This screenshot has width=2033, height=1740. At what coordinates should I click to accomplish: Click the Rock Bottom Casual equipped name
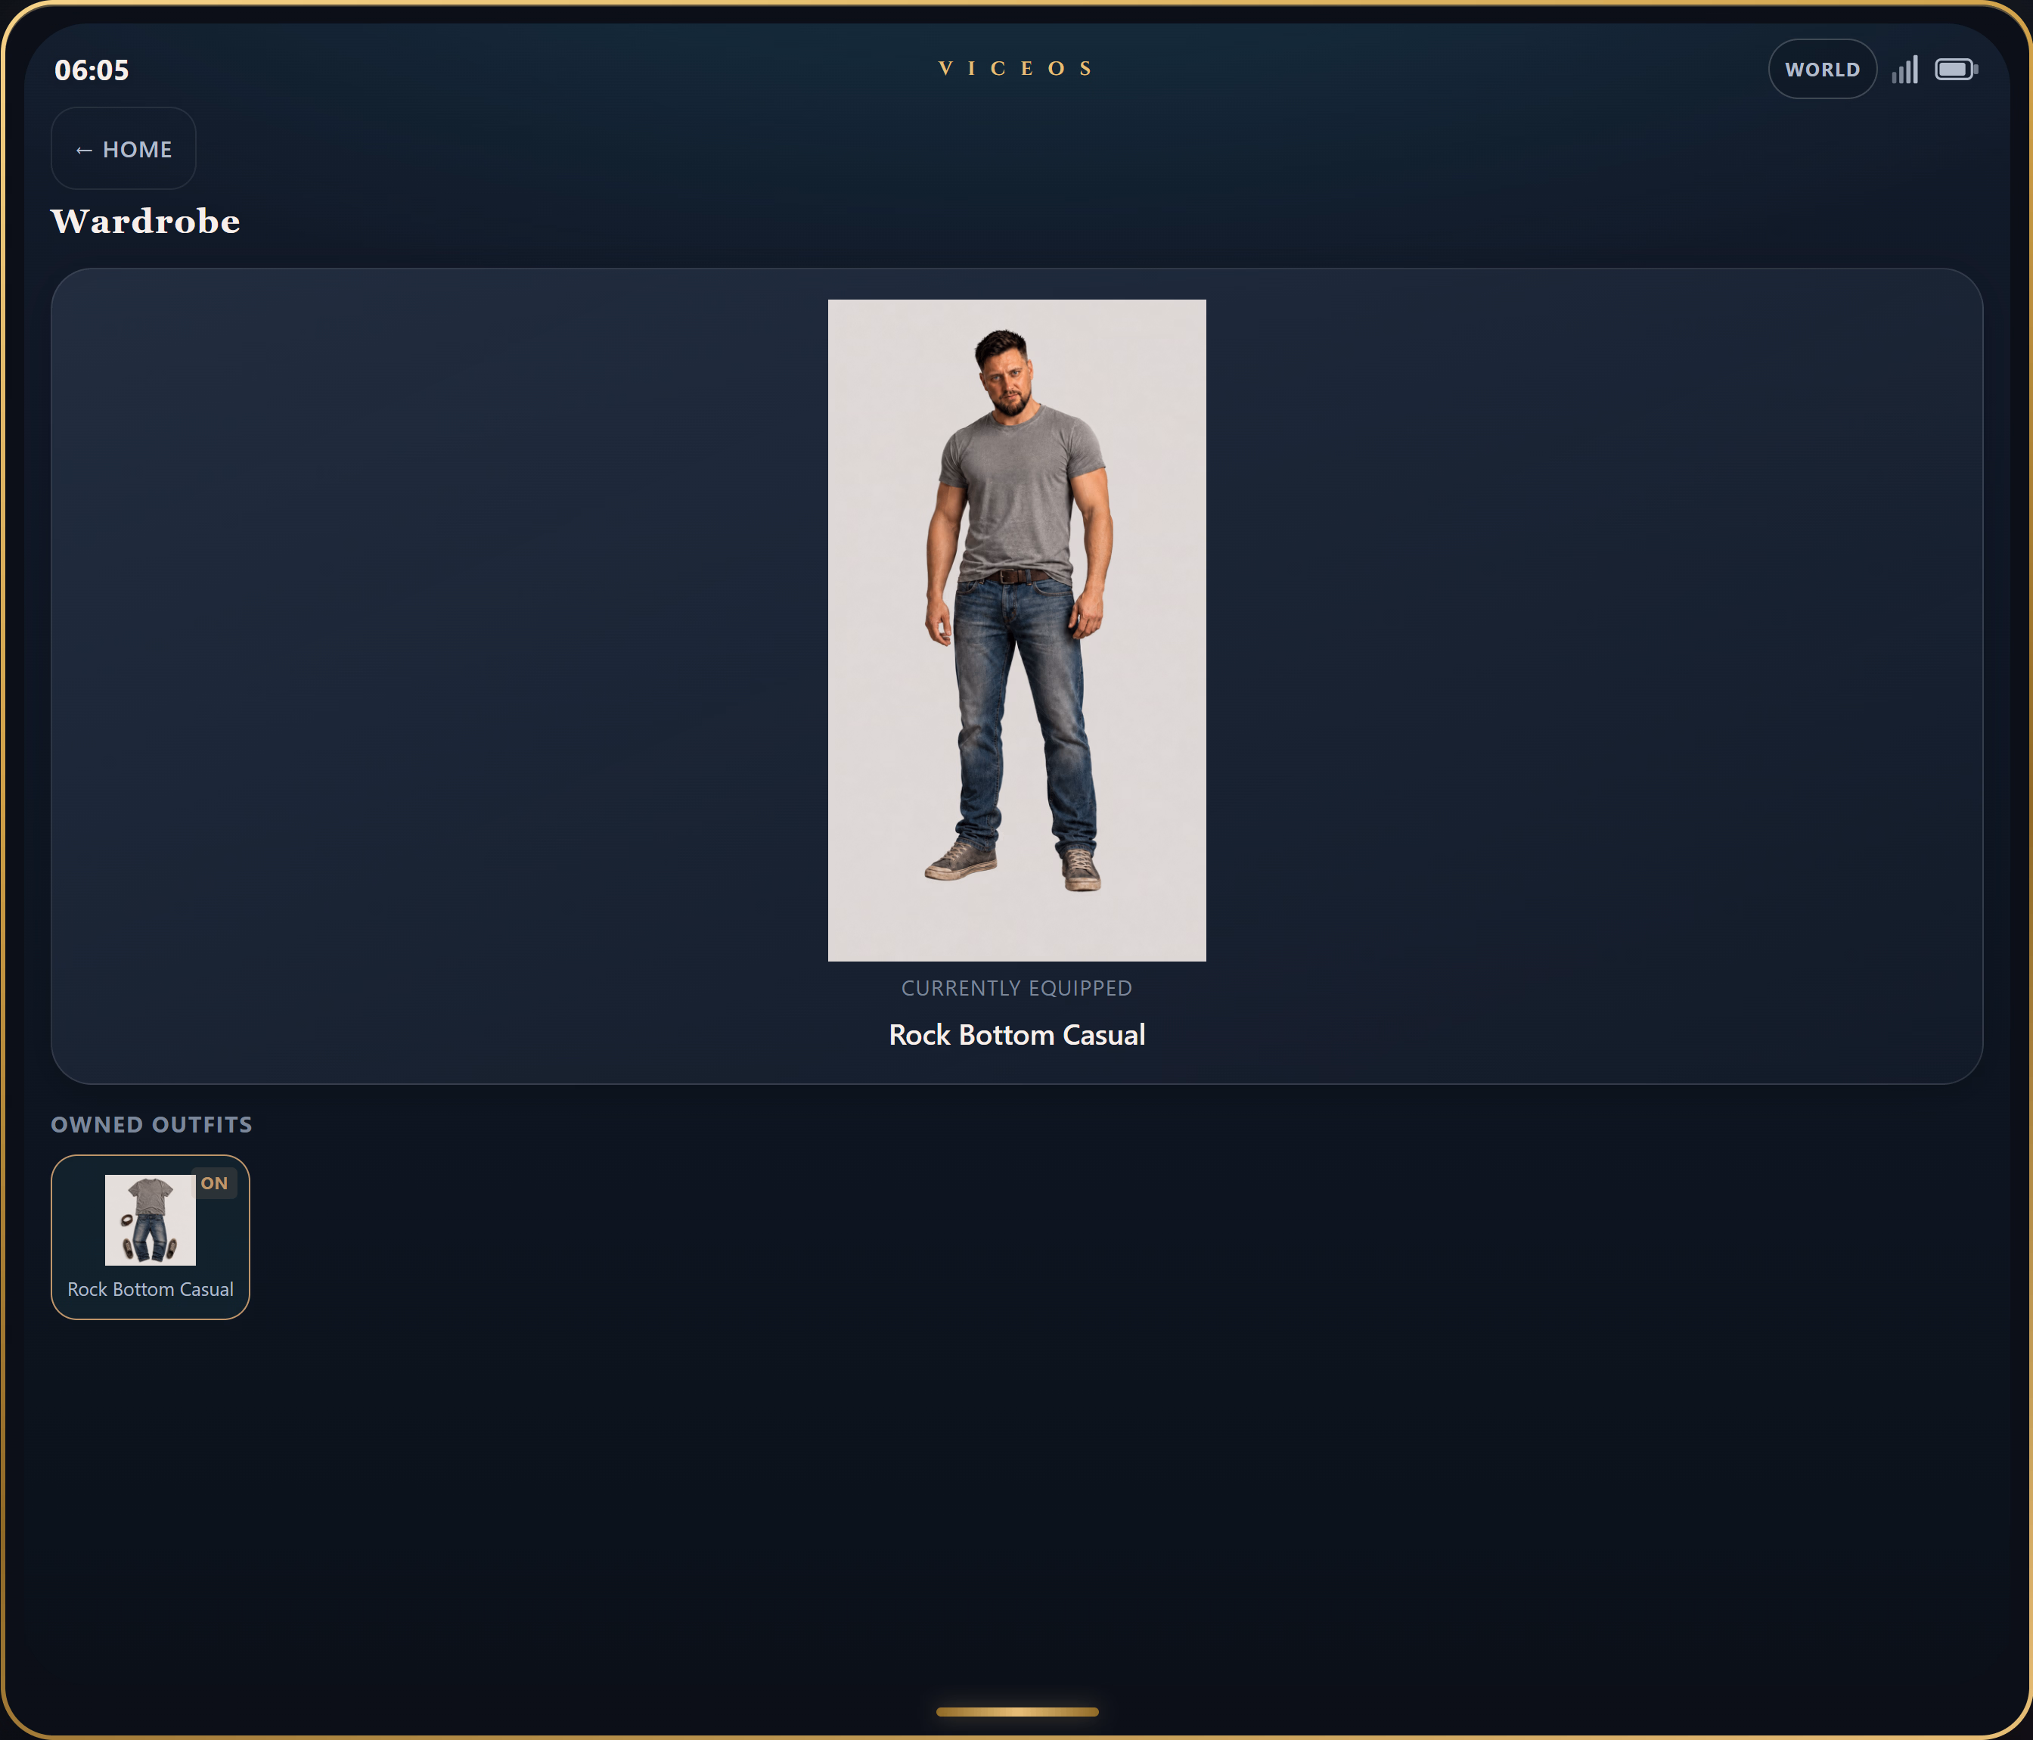[1016, 1036]
